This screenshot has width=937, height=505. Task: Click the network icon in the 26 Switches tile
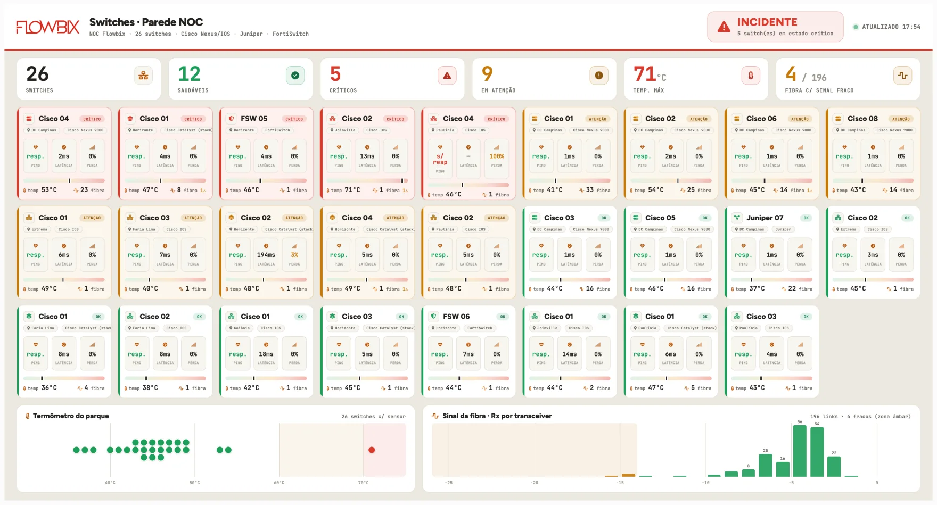click(x=143, y=76)
